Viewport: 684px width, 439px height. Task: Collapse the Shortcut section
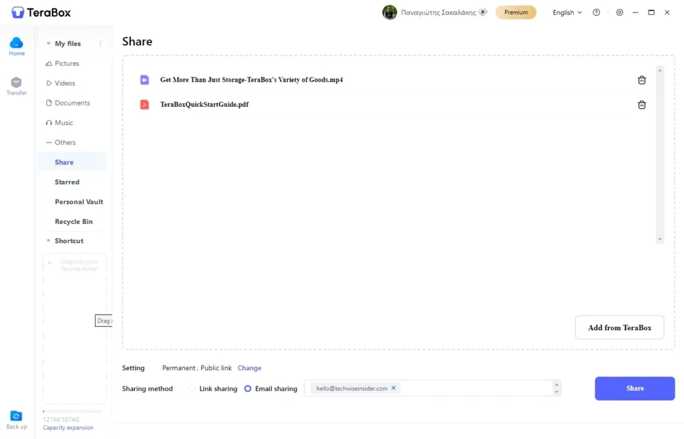click(x=48, y=241)
